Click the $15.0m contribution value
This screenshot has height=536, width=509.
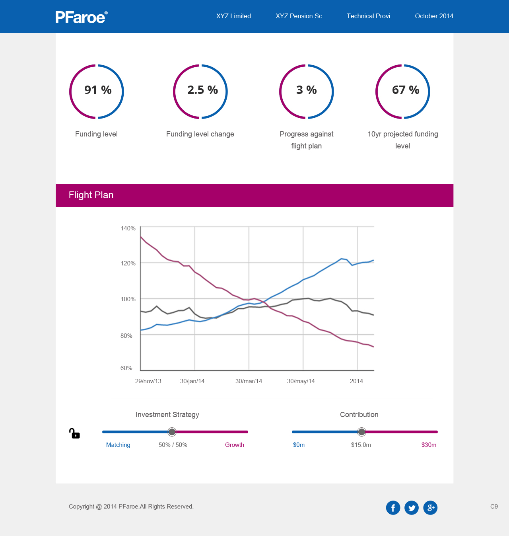[x=361, y=445]
